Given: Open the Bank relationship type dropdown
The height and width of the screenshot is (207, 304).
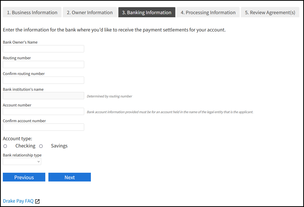Looking at the screenshot, I should click(x=22, y=161).
